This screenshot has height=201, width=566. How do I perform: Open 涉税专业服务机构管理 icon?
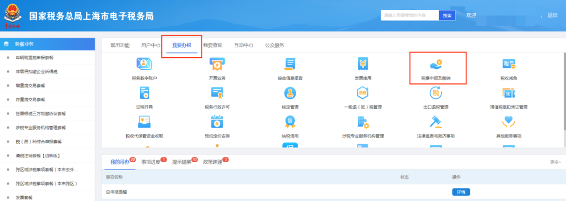click(363, 122)
